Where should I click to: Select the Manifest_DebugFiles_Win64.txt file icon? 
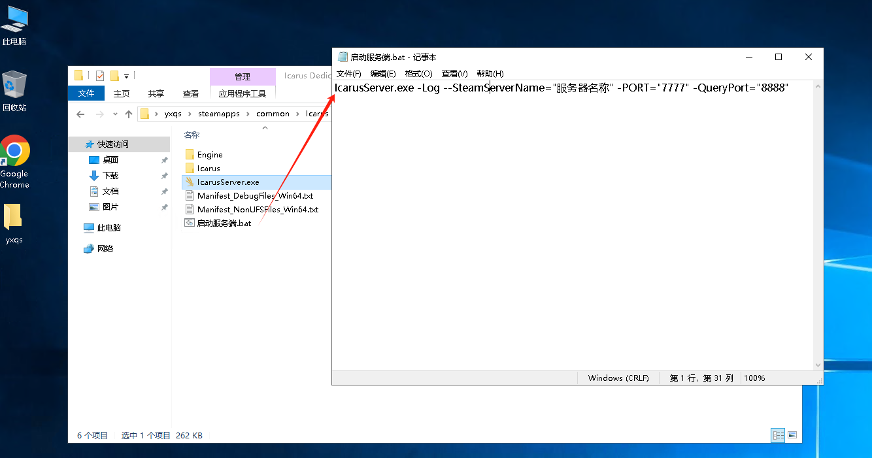[190, 195]
